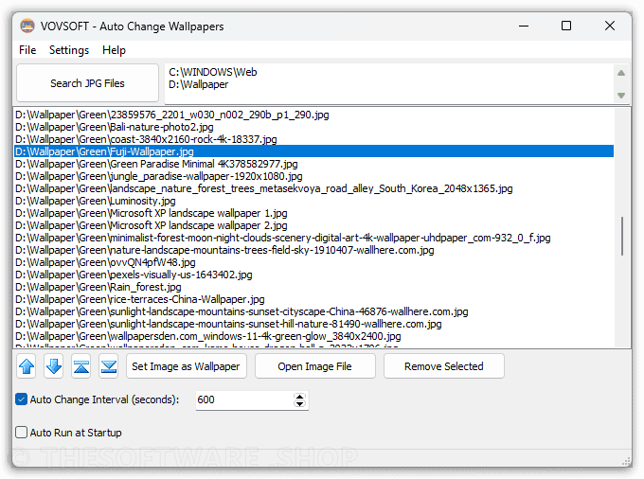Click Set Image as Wallpaper button
Viewport: 644px width, 479px height.
click(186, 366)
